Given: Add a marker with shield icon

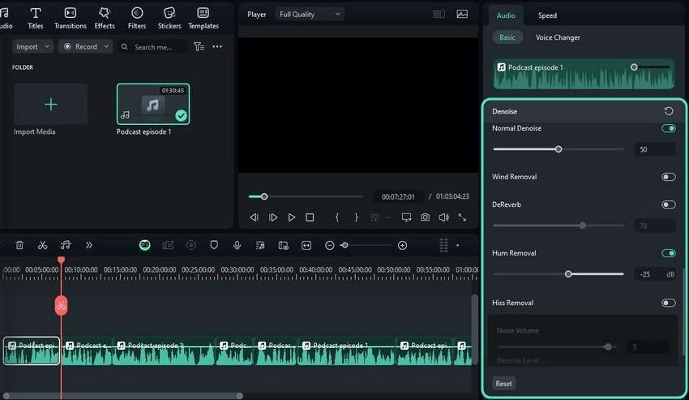Looking at the screenshot, I should [x=214, y=245].
